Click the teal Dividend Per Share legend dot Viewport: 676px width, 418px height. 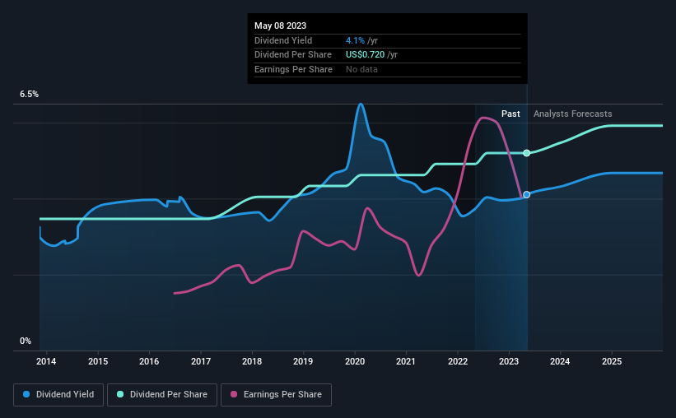[x=120, y=394]
